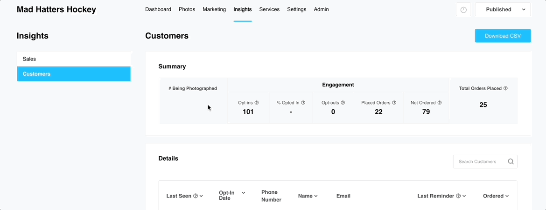Sort by the Opt-In Date column chevron

coord(244,193)
